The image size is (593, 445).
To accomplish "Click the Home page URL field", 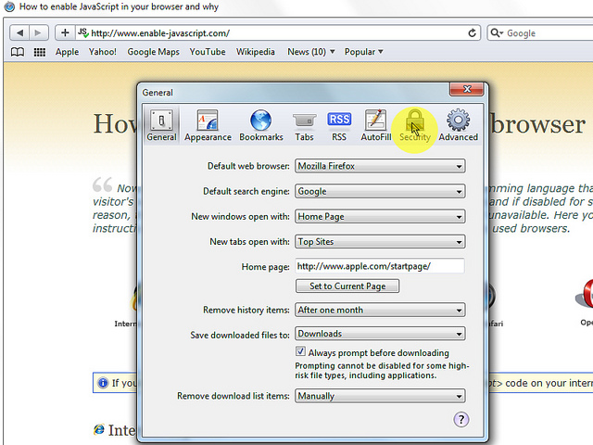I will coord(379,266).
